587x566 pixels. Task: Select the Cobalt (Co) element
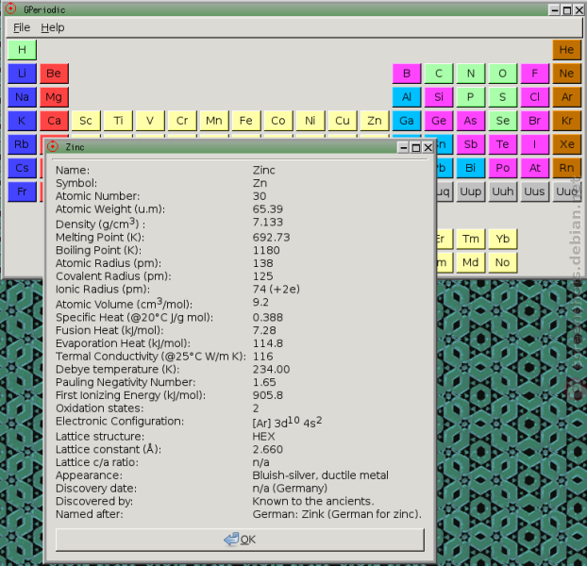278,121
